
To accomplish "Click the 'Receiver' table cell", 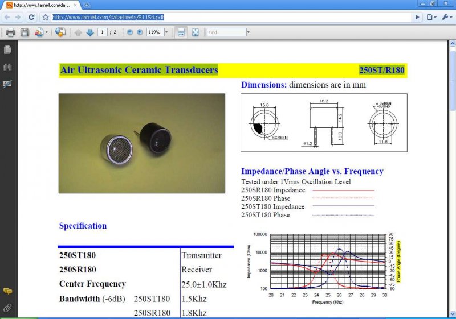I will (197, 270).
